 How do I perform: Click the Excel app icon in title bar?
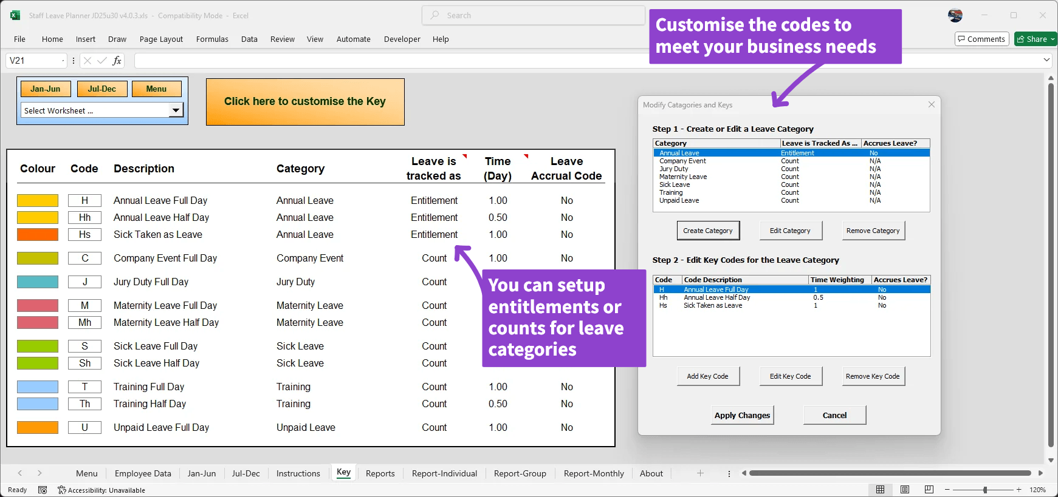click(x=15, y=15)
